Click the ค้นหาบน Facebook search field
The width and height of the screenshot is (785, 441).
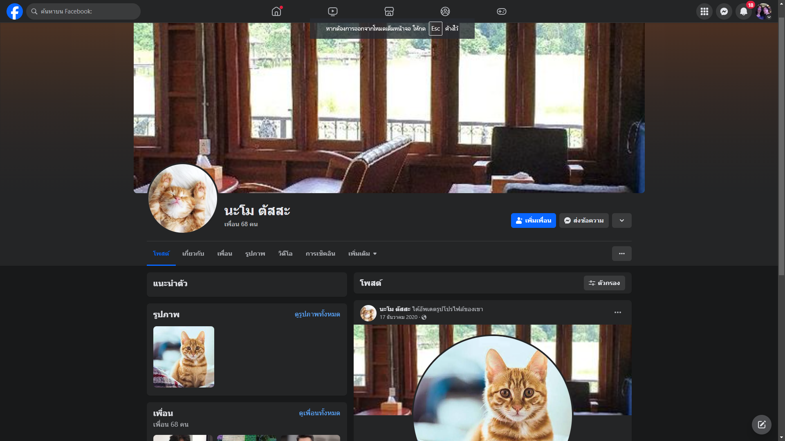[84, 11]
